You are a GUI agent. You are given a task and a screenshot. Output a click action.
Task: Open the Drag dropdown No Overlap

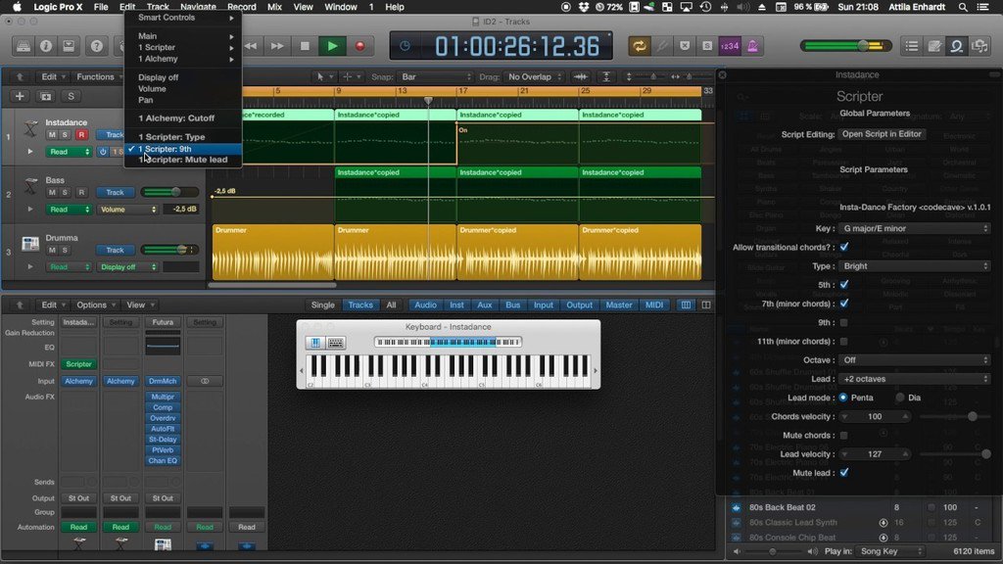534,76
